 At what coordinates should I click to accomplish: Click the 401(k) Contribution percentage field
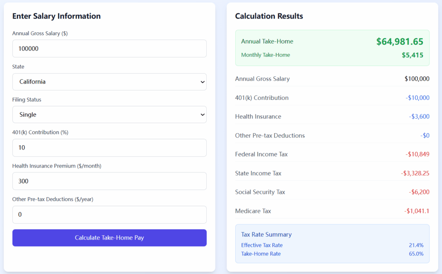coord(109,148)
